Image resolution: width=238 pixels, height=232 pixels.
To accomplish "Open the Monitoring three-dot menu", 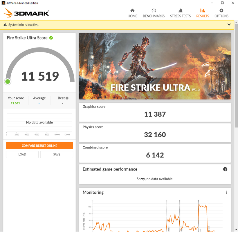I will pyautogui.click(x=226, y=192).
